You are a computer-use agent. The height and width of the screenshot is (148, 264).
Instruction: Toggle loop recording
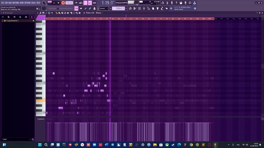(x=94, y=3)
